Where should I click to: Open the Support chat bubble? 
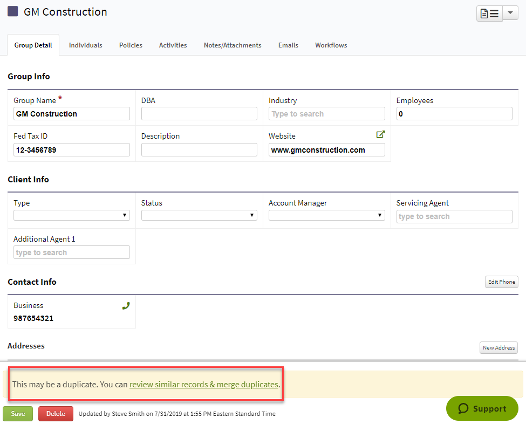click(481, 408)
